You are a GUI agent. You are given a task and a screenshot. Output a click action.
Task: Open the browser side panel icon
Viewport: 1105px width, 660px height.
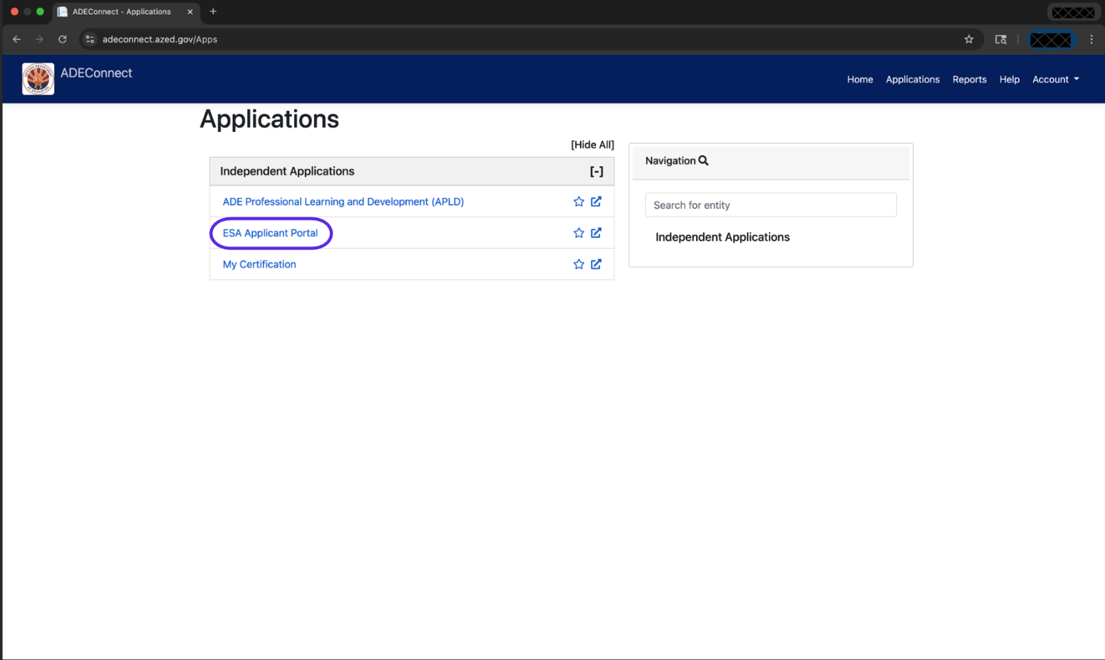[1001, 39]
